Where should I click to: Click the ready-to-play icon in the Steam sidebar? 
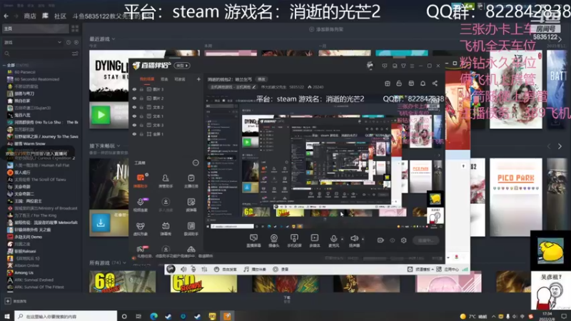pyautogui.click(x=76, y=42)
